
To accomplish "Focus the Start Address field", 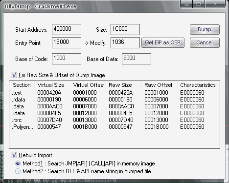I will coord(67,29).
